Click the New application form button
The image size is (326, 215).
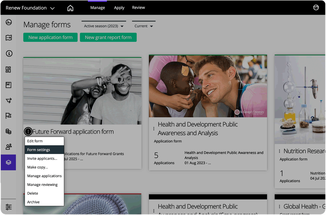pos(50,37)
